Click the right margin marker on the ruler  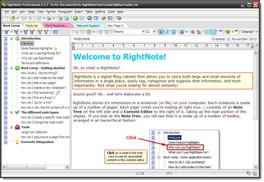[x=252, y=47]
